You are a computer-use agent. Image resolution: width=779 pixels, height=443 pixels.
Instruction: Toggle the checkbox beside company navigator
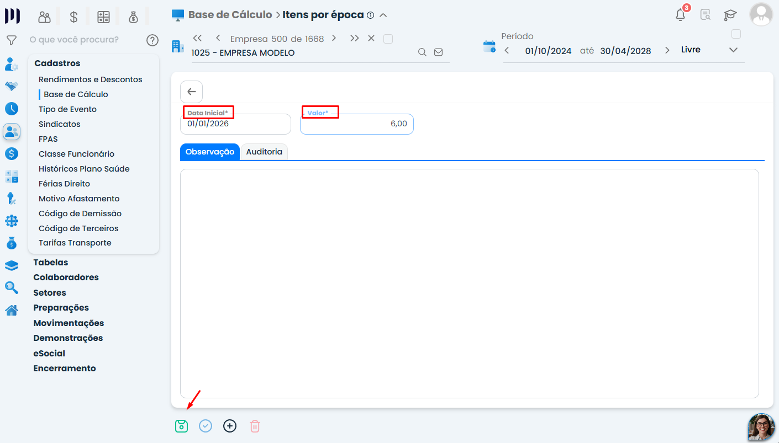tap(388, 39)
